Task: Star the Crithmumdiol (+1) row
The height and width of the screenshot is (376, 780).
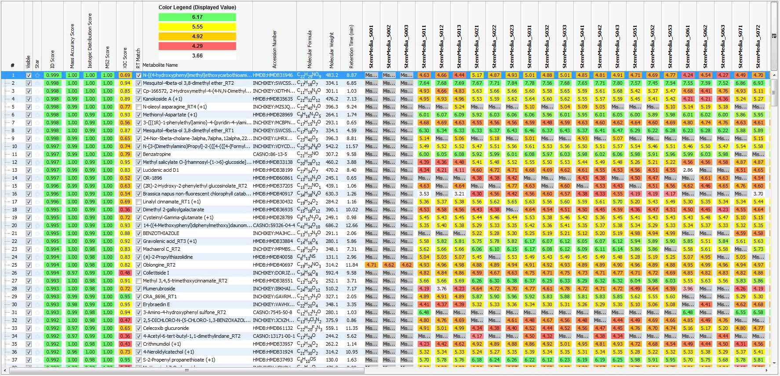Action: pos(37,344)
